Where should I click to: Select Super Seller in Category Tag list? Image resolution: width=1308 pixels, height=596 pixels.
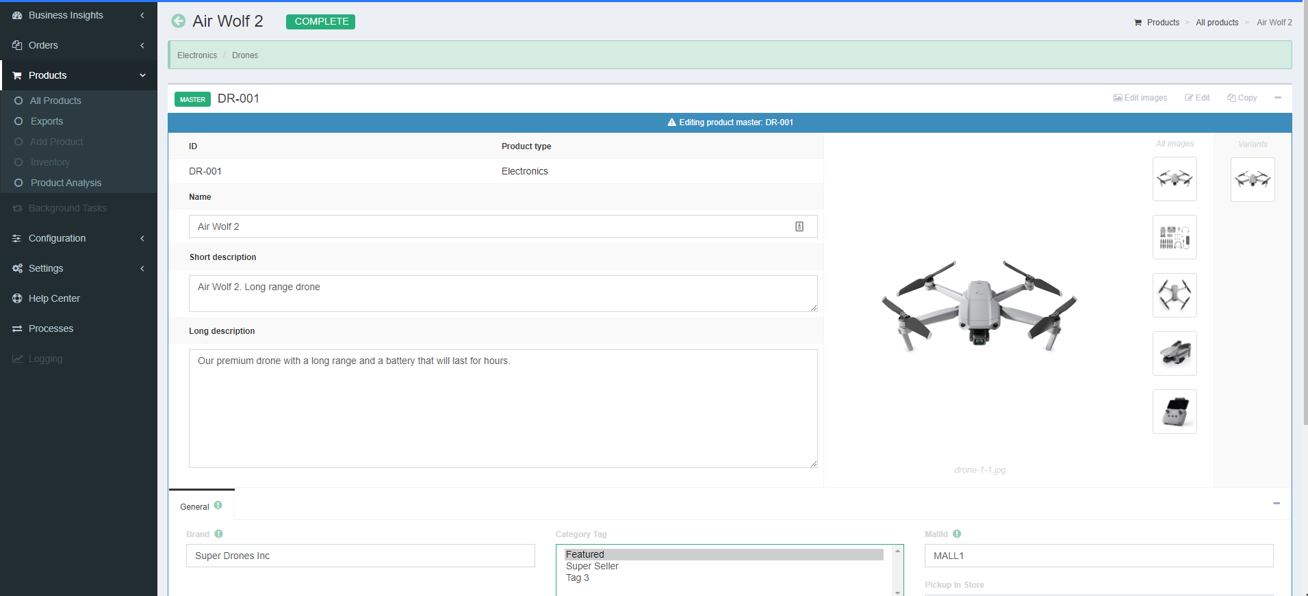pos(592,566)
